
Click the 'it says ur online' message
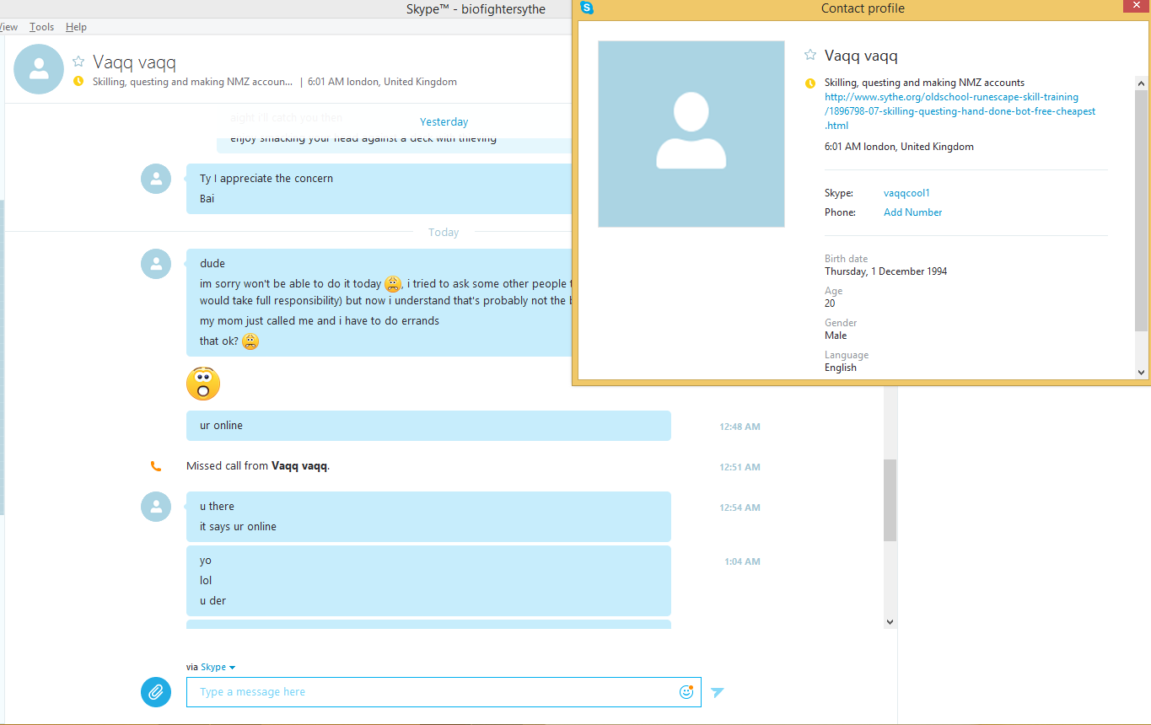pos(238,527)
